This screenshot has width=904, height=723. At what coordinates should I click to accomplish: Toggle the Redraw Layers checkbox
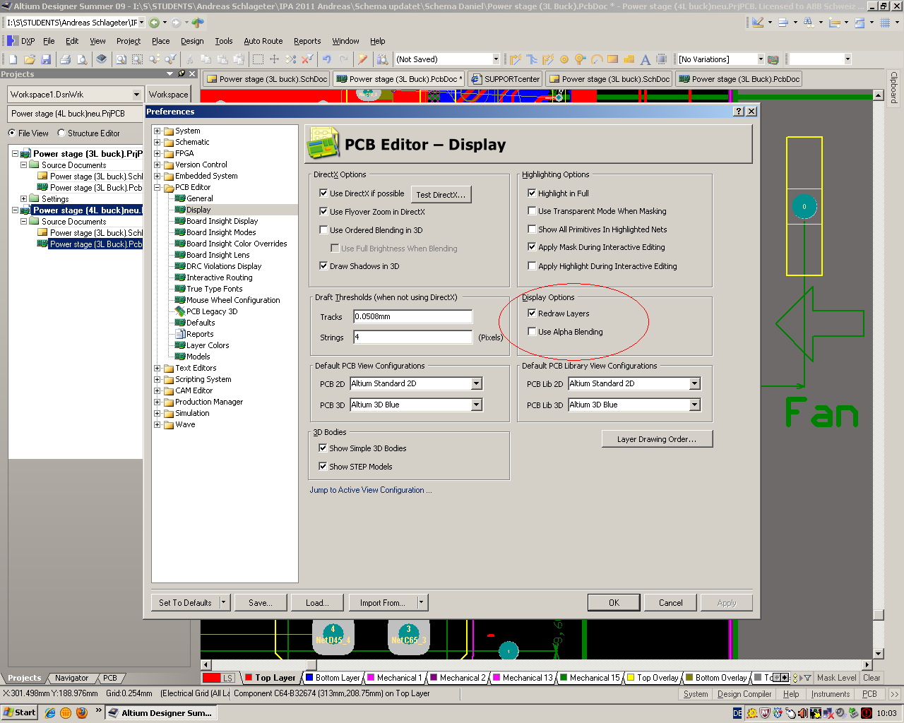click(532, 313)
